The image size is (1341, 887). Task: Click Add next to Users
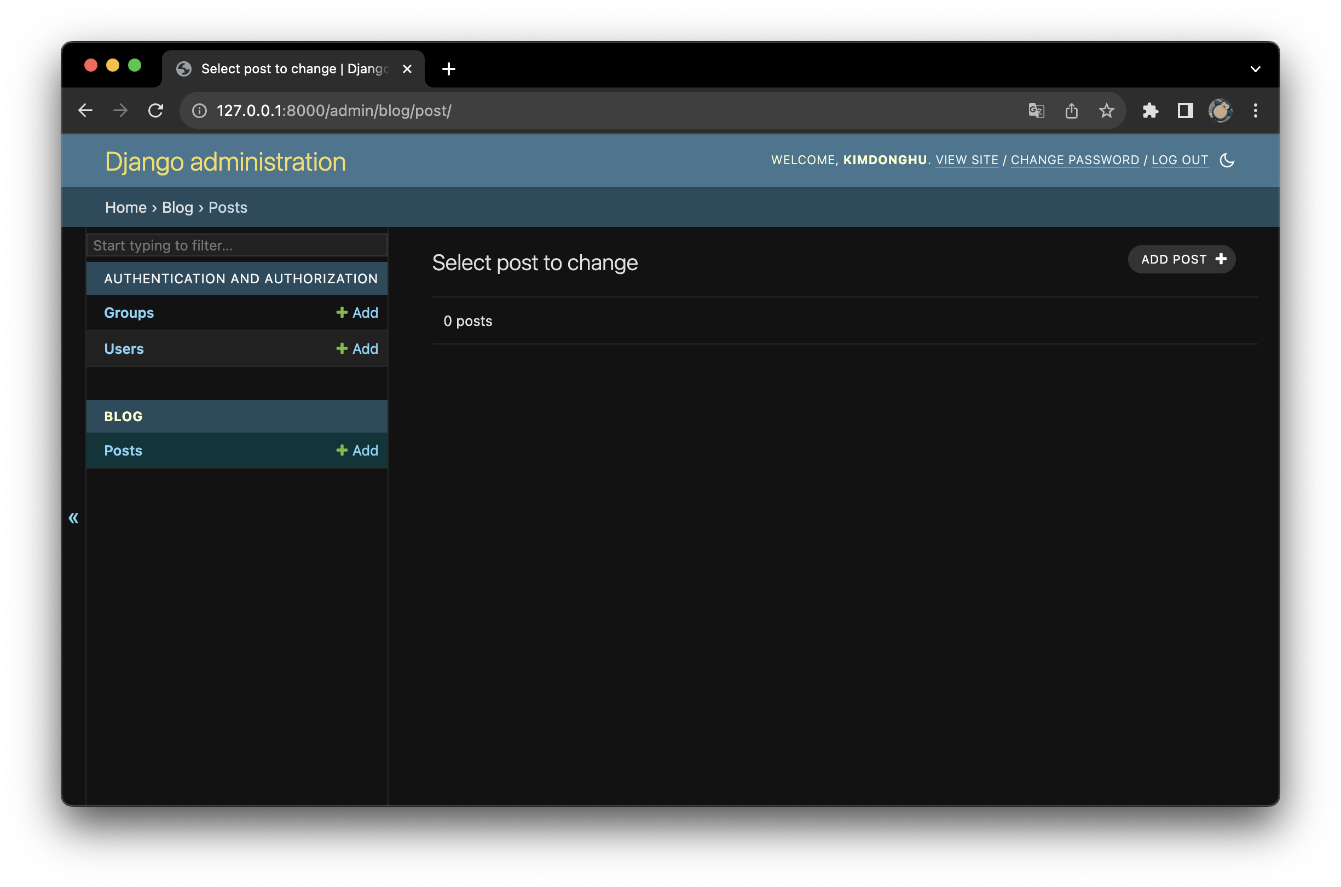coord(357,349)
